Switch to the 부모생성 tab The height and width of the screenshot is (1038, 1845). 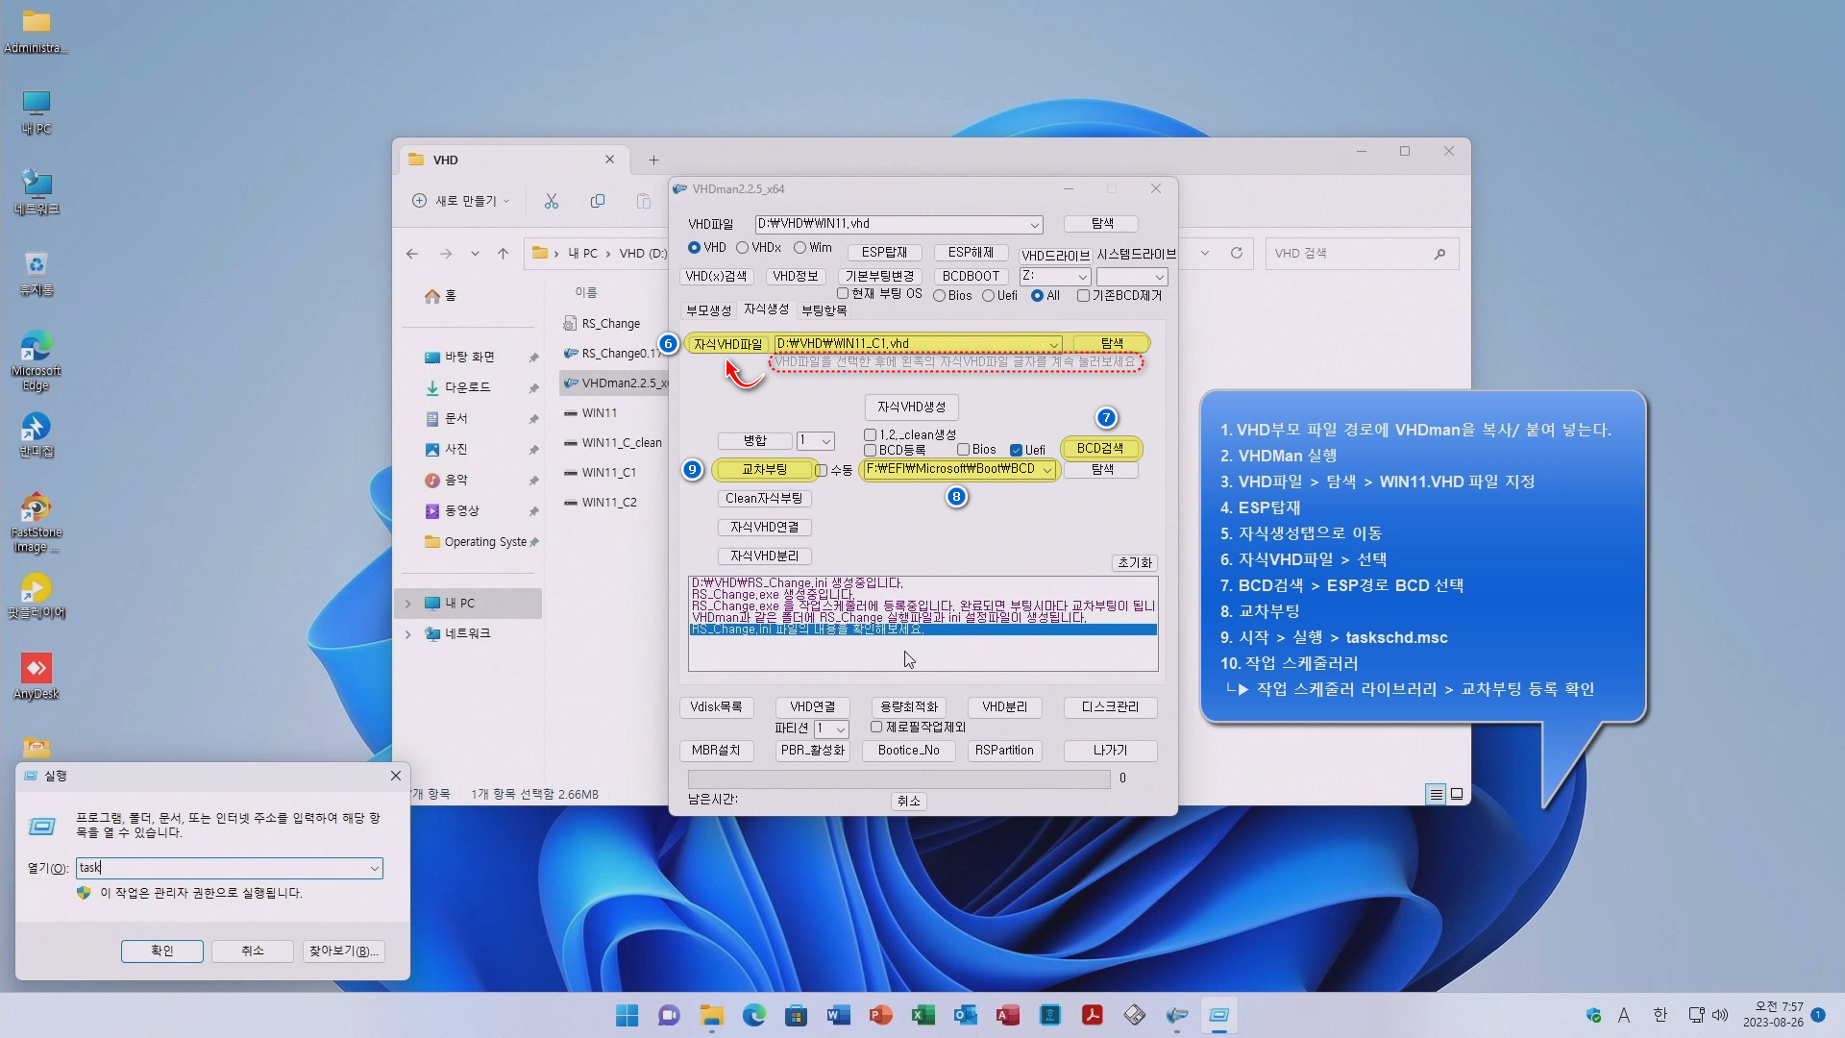point(708,310)
